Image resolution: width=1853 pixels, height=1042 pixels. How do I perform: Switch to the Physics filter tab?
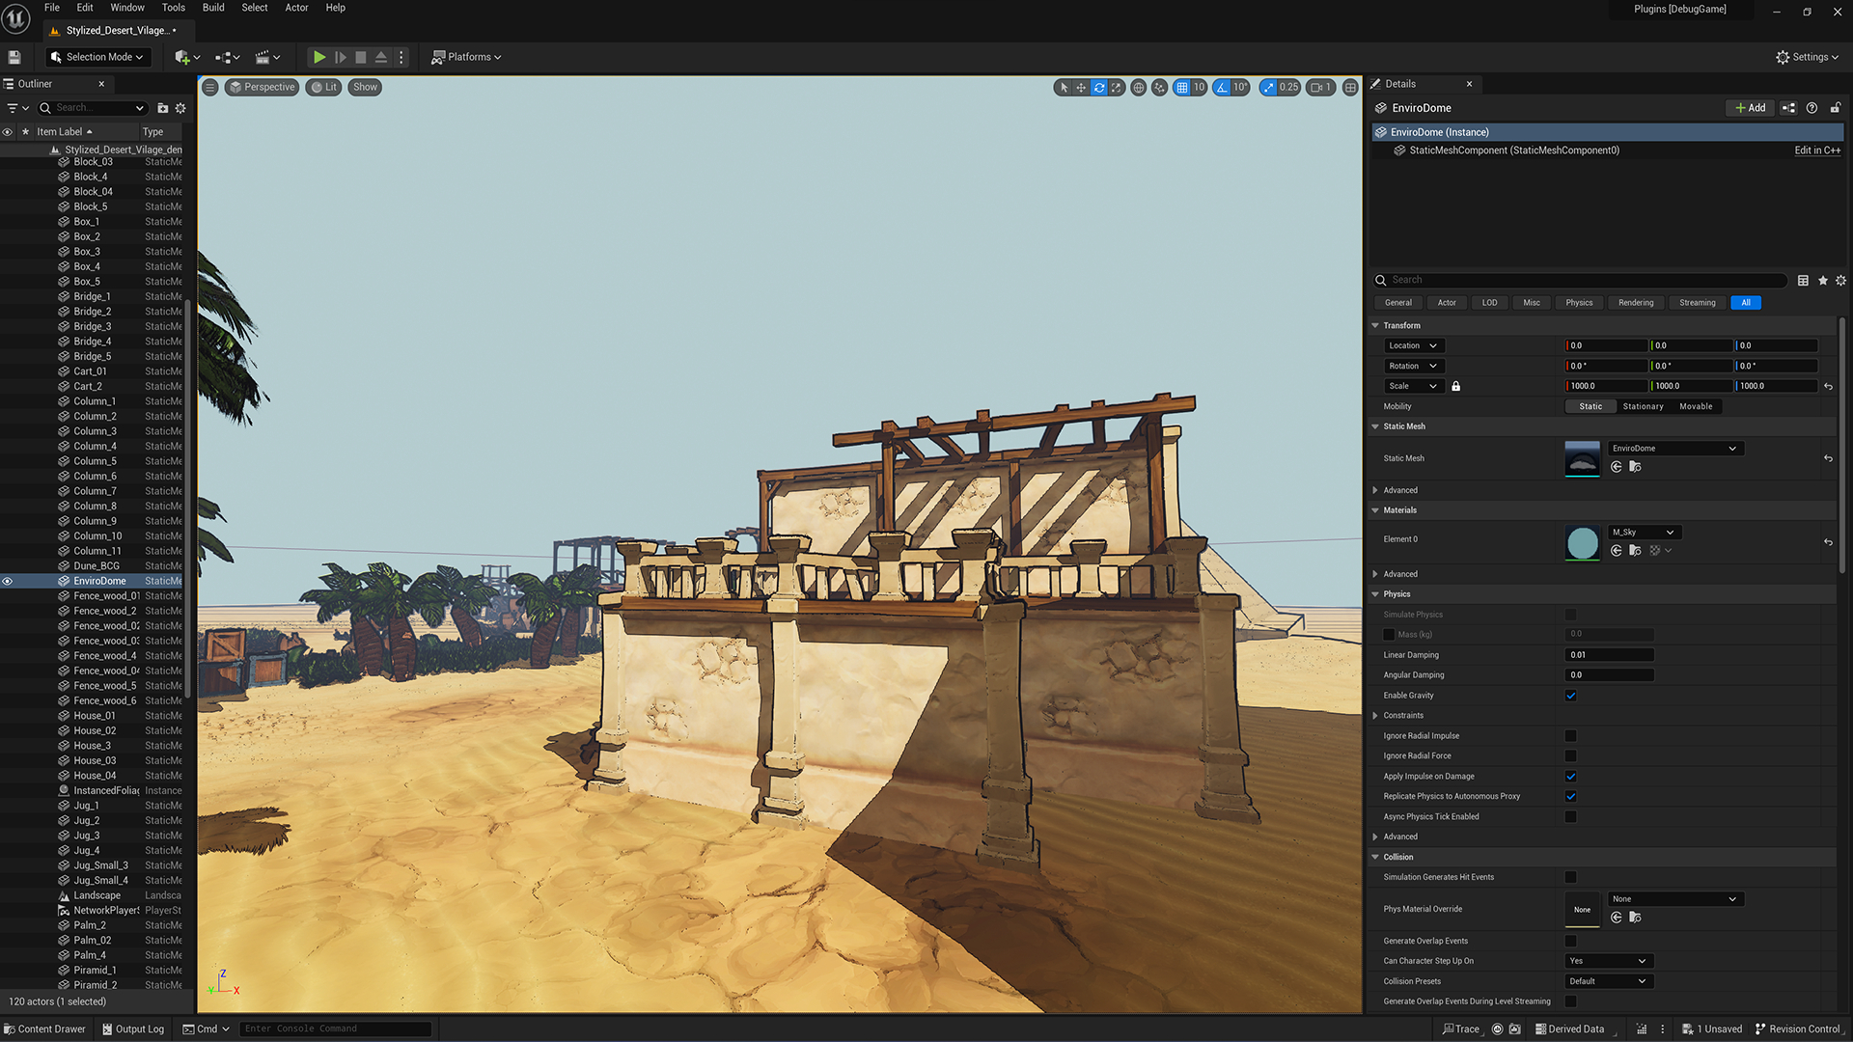[1579, 303]
